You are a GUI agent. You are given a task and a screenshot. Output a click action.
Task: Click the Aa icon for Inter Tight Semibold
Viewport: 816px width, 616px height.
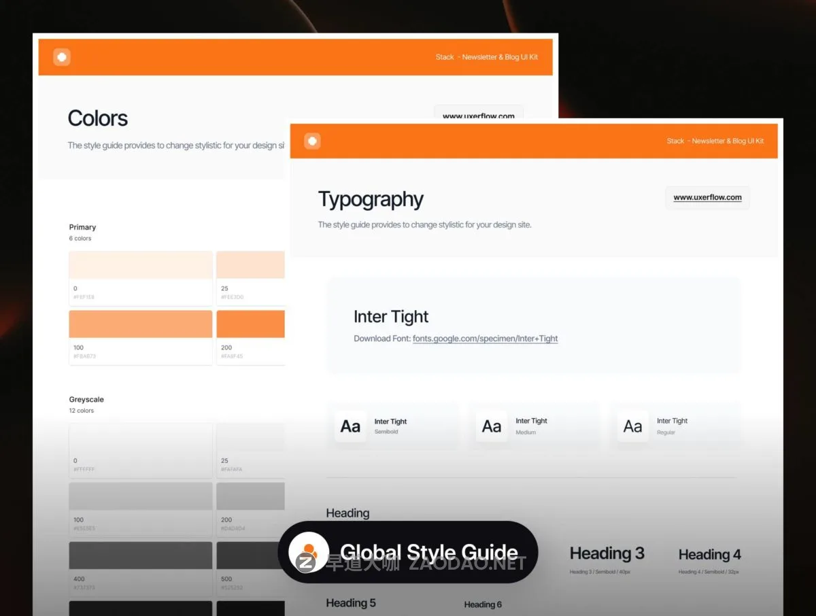click(x=350, y=426)
